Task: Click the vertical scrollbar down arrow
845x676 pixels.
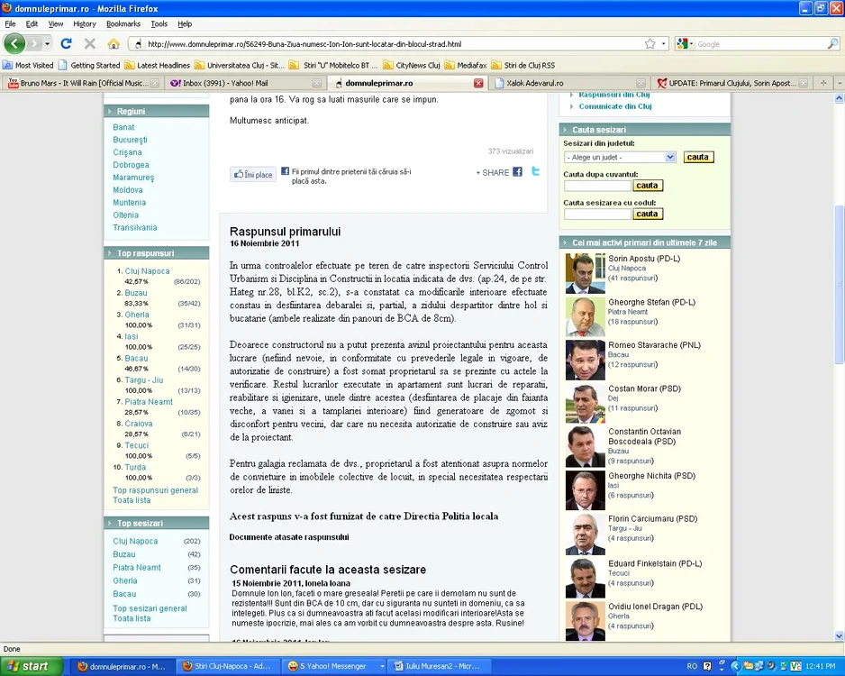Action: click(x=839, y=636)
